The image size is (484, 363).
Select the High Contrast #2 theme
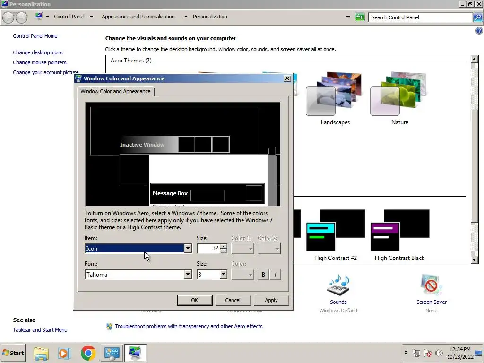click(x=335, y=235)
